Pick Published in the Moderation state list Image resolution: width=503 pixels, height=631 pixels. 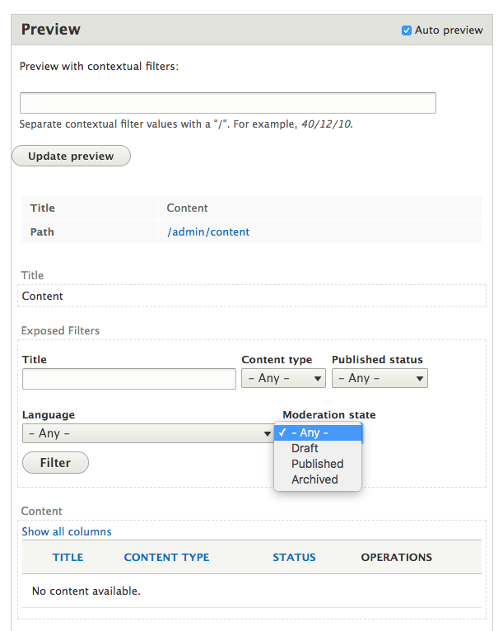(317, 464)
